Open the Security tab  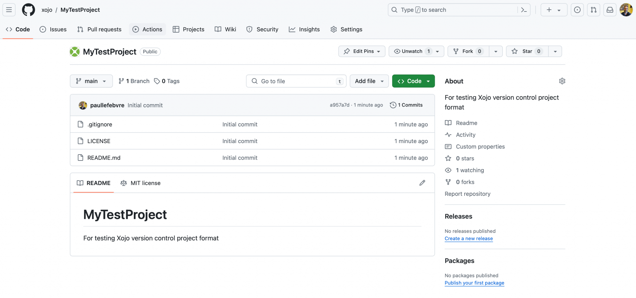click(x=262, y=29)
